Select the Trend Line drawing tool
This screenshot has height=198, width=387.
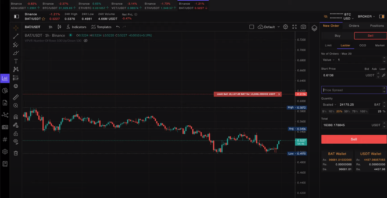click(x=15, y=36)
